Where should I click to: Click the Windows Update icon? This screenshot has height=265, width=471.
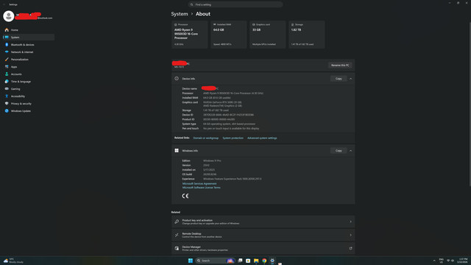pyautogui.click(x=7, y=111)
